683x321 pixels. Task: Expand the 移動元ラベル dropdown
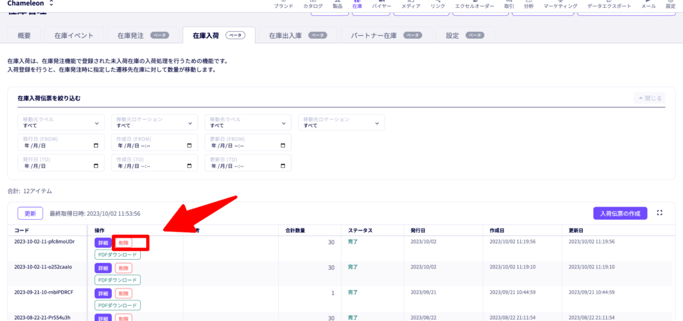coord(61,123)
